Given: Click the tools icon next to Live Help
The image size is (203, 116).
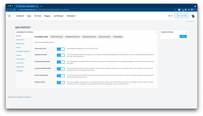Looking at the screenshot, I should [x=172, y=16].
